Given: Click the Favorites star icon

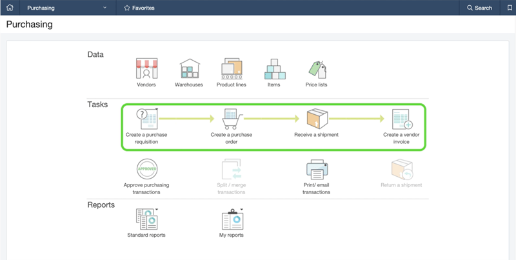Looking at the screenshot, I should (127, 8).
